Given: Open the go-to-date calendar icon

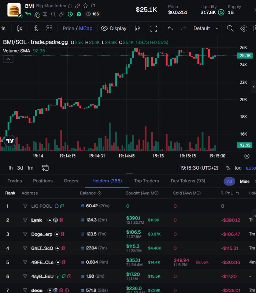Looking at the screenshot, I should (x=45, y=168).
